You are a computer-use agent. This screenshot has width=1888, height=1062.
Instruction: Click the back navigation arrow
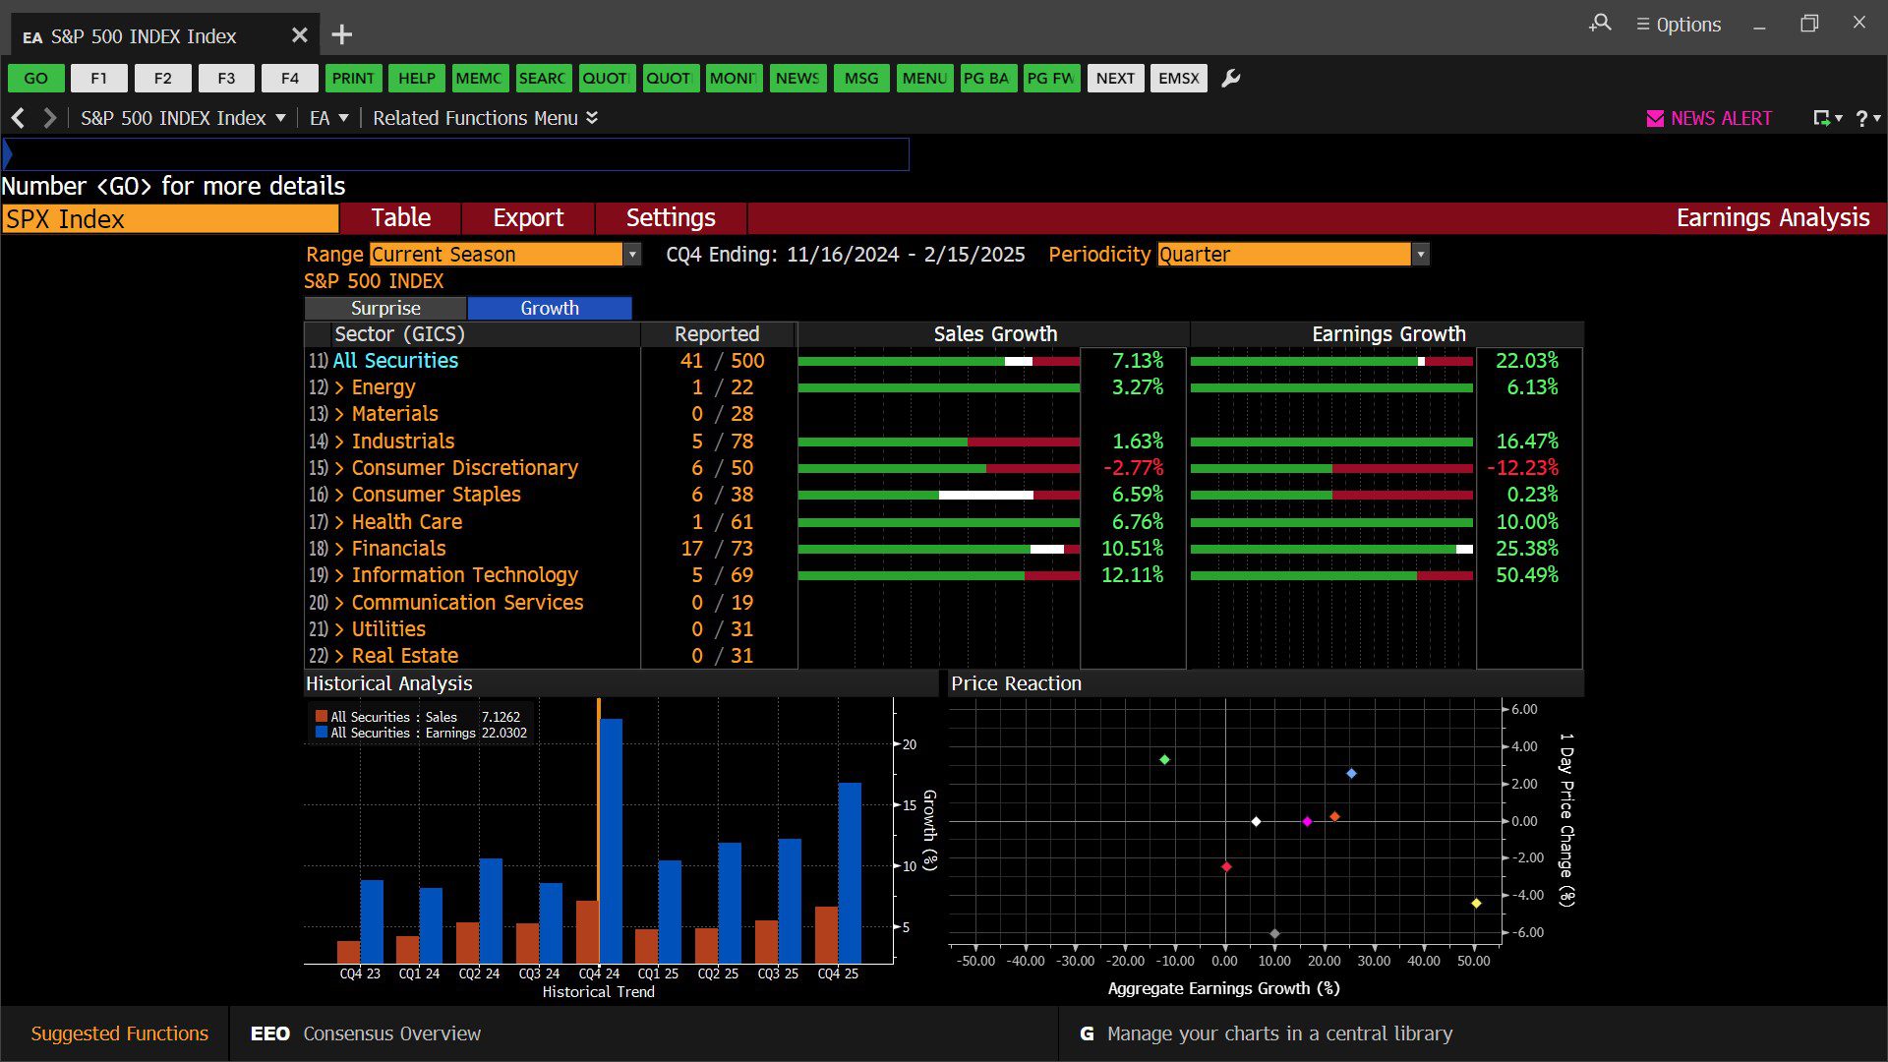(18, 118)
